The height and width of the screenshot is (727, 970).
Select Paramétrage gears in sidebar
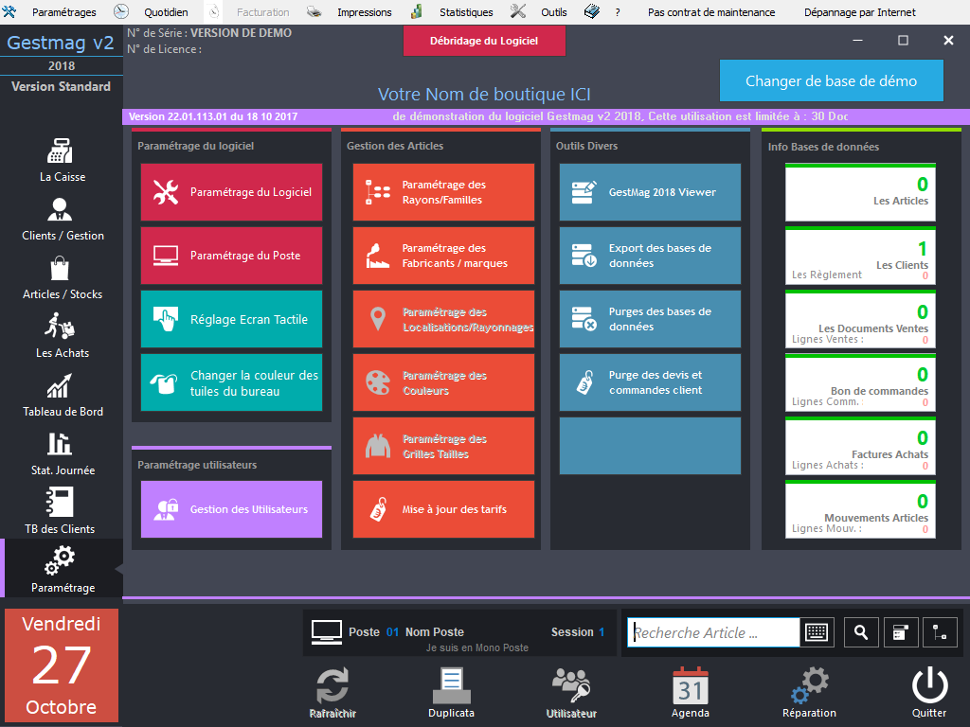63,569
